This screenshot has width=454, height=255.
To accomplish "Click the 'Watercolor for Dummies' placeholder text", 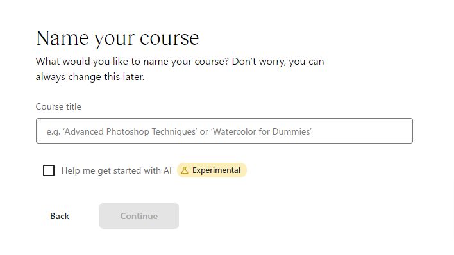I will coord(261,132).
